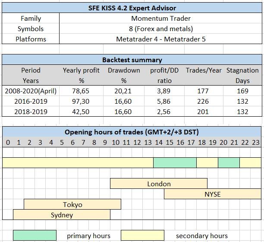This screenshot has width=264, height=242.
Task: Select the 'SFE KISS 4.2 Expert Advisor' title cell
Action: click(x=132, y=8)
